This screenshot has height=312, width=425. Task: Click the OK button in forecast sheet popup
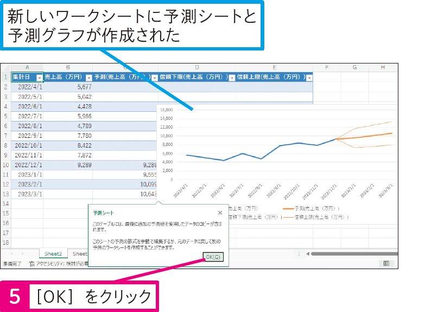tap(212, 257)
